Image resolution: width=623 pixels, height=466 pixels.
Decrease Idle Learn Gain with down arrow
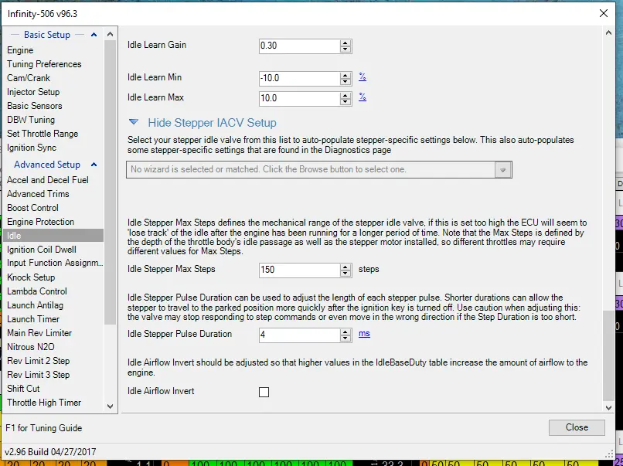(x=346, y=49)
